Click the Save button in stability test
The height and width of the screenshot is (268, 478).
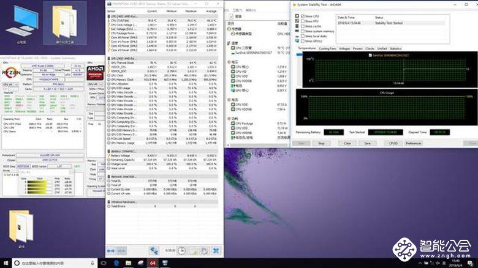367,143
